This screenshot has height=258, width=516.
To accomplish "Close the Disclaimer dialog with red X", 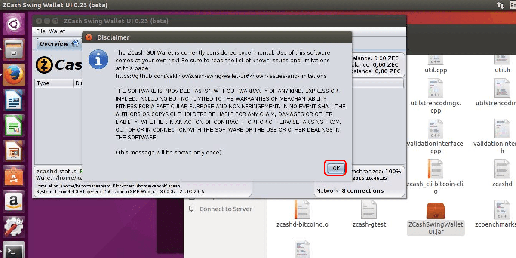I will [x=88, y=37].
